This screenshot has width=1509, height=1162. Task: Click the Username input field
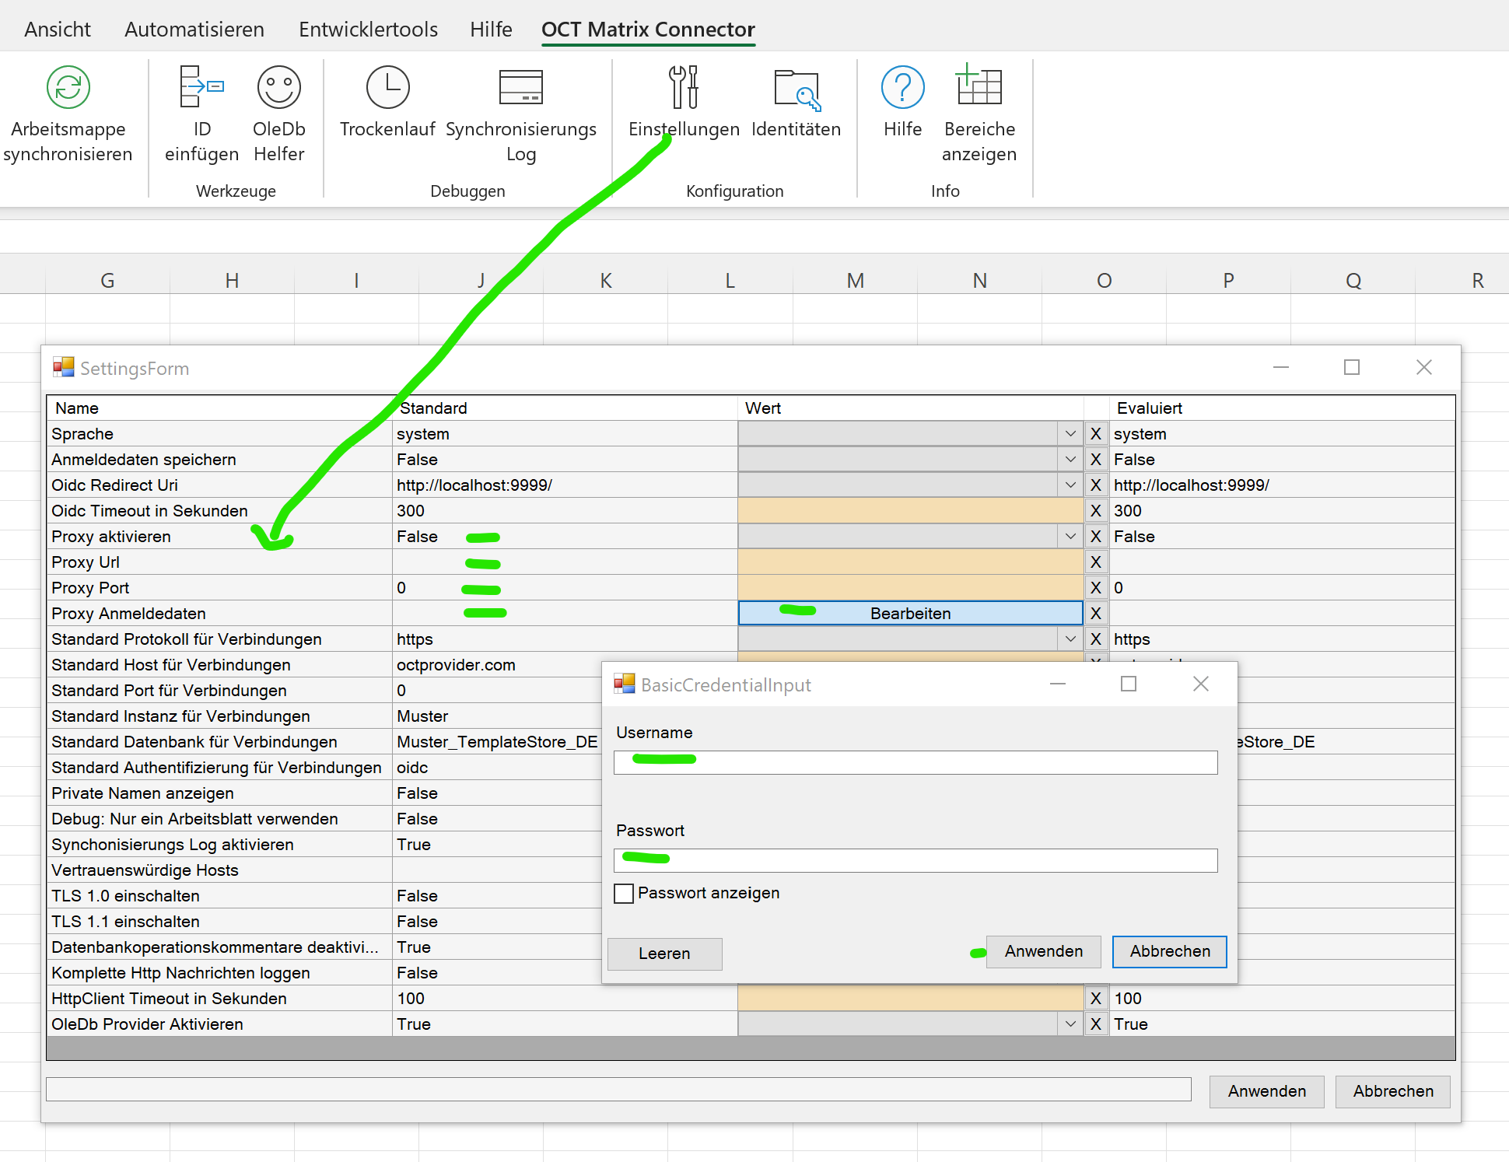pyautogui.click(x=916, y=762)
